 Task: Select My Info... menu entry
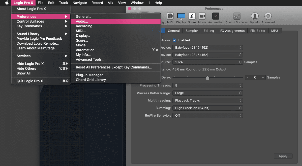115,55
